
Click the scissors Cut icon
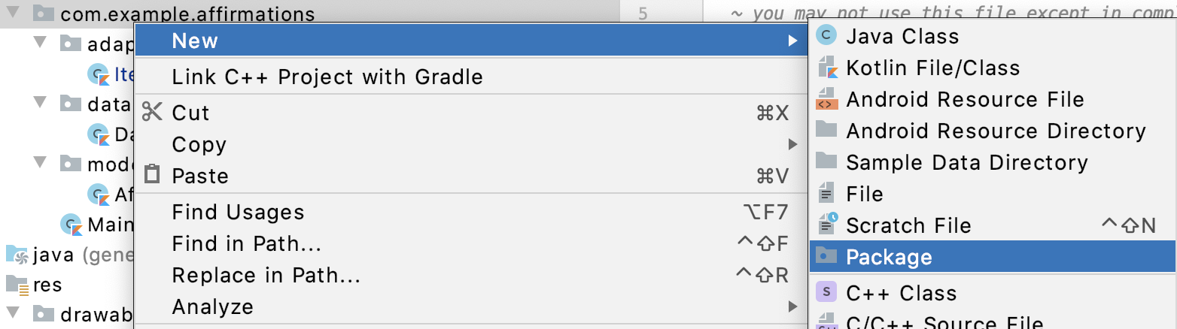tap(152, 113)
